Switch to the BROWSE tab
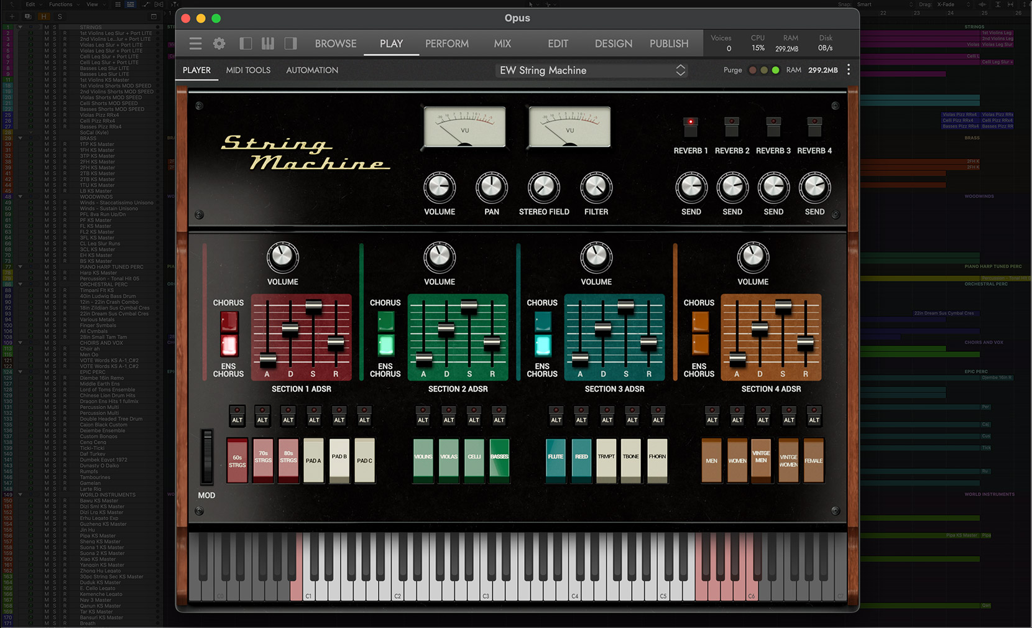 click(336, 44)
